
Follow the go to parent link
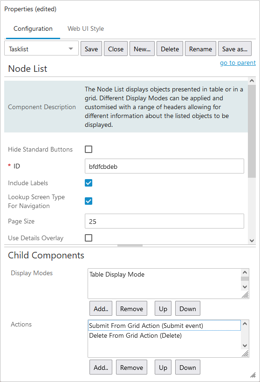pyautogui.click(x=238, y=63)
